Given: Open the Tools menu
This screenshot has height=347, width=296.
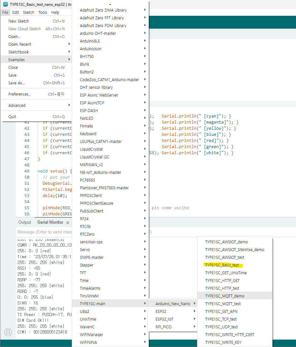Looking at the screenshot, I should point(43,12).
